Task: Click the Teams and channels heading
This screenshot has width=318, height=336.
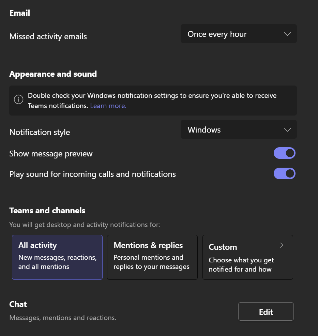Action: [x=47, y=211]
